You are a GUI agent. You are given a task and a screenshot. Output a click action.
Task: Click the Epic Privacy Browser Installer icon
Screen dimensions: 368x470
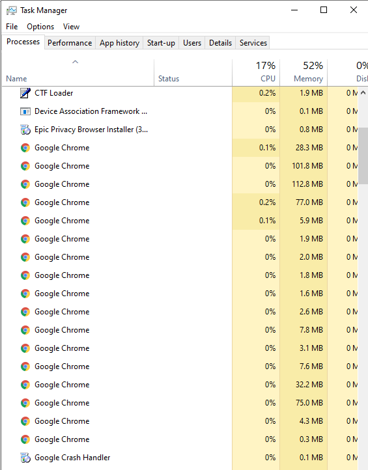(x=25, y=130)
